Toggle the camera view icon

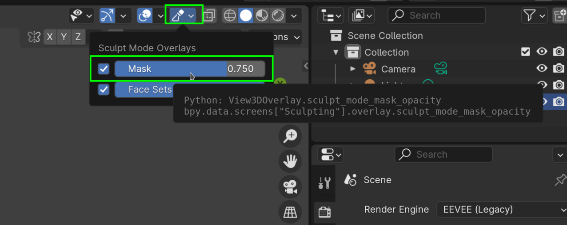click(290, 186)
